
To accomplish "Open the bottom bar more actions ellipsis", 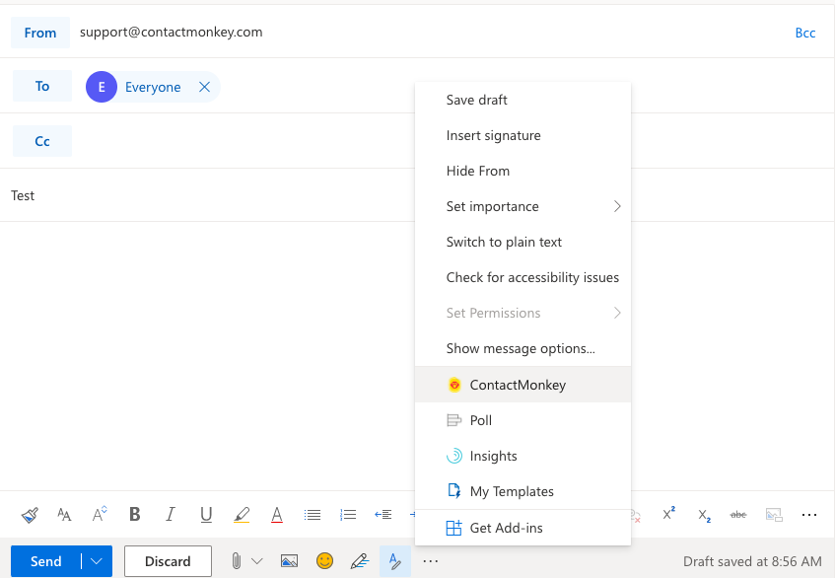I will click(430, 561).
